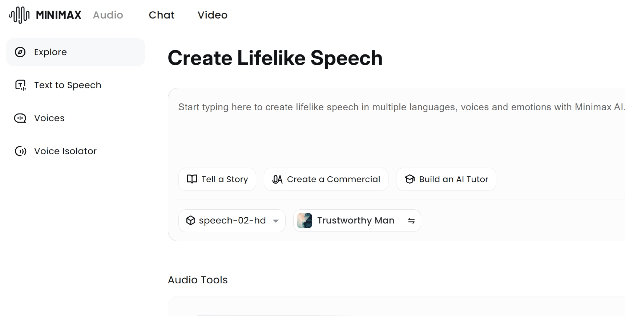Click the graduation cap AI Tutor icon

[x=410, y=179]
